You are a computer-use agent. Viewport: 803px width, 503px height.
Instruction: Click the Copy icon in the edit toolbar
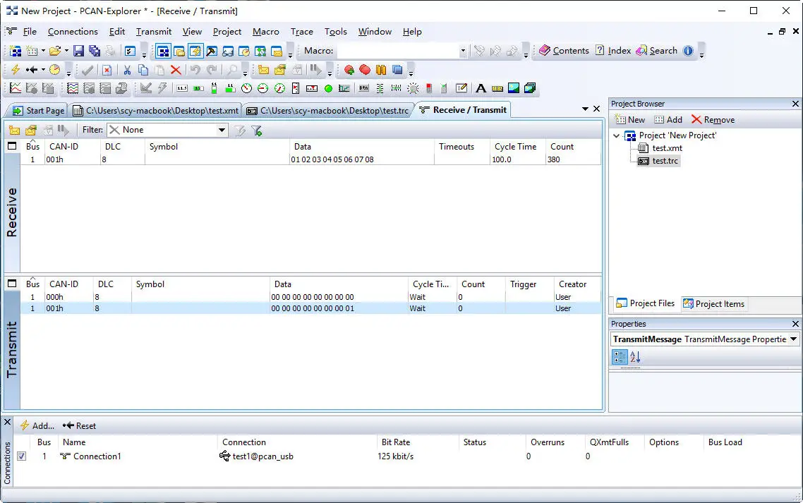[143, 70]
